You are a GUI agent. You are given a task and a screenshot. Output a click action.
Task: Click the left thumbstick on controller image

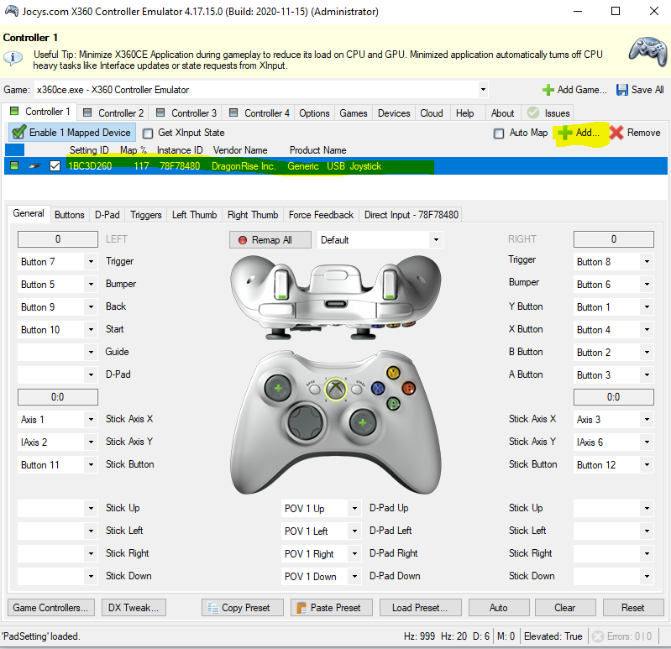pyautogui.click(x=278, y=389)
